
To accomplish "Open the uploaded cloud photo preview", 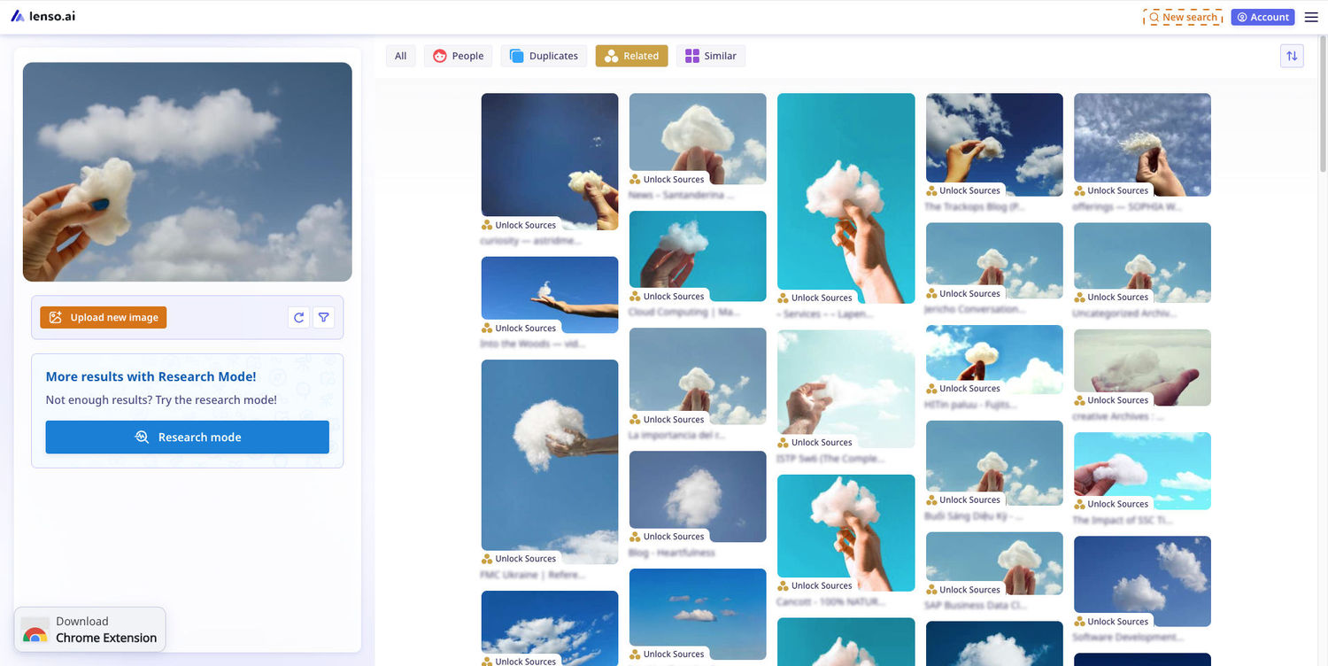I will click(x=188, y=172).
